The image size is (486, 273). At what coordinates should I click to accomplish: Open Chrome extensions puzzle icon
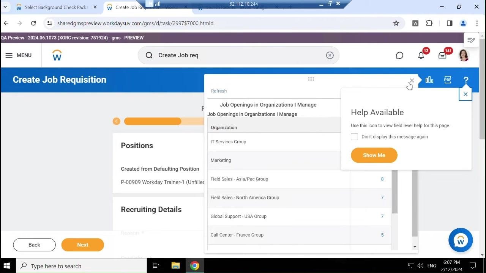429,23
